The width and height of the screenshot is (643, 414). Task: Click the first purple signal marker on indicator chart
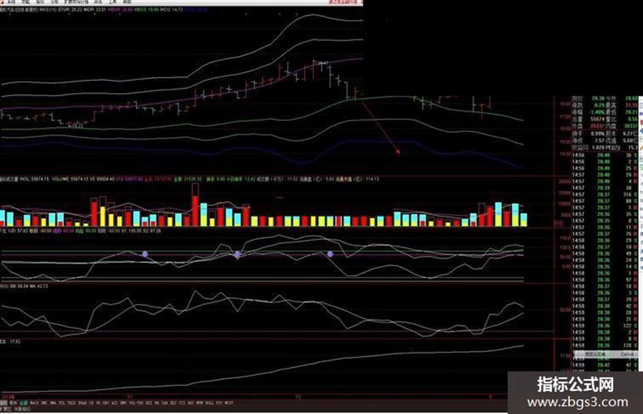pos(145,254)
